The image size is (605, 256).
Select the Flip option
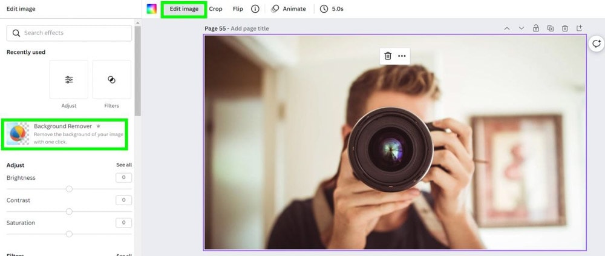point(238,9)
